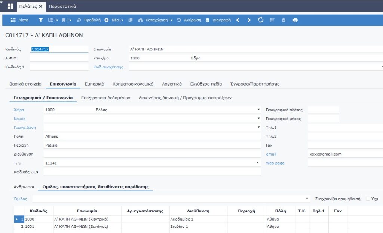
Task: Click the Επωνυμία field with Α' ΚΑΠΗ ΑΘΗΝΩΝ
Action: 255,49
